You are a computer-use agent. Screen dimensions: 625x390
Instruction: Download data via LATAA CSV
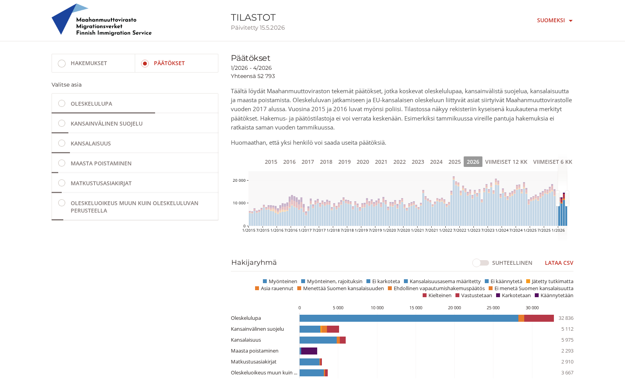tap(559, 263)
